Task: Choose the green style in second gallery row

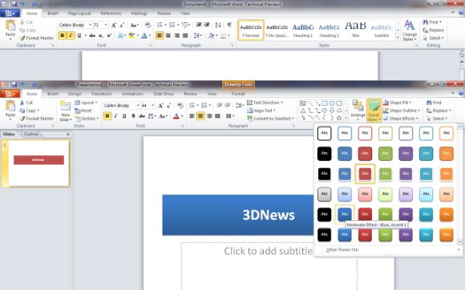Action: [x=385, y=154]
